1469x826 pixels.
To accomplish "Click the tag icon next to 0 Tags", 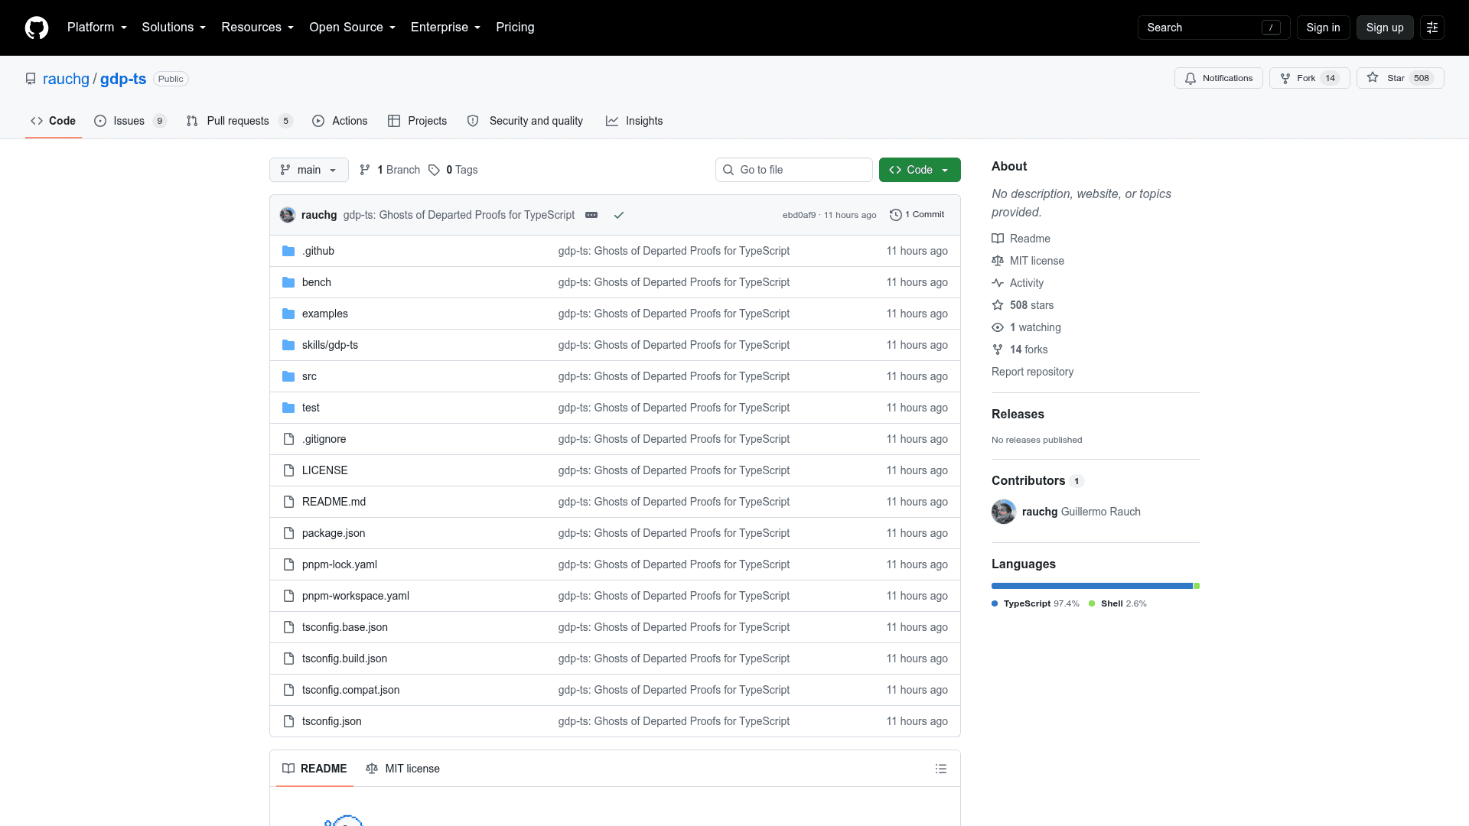I will [434, 170].
